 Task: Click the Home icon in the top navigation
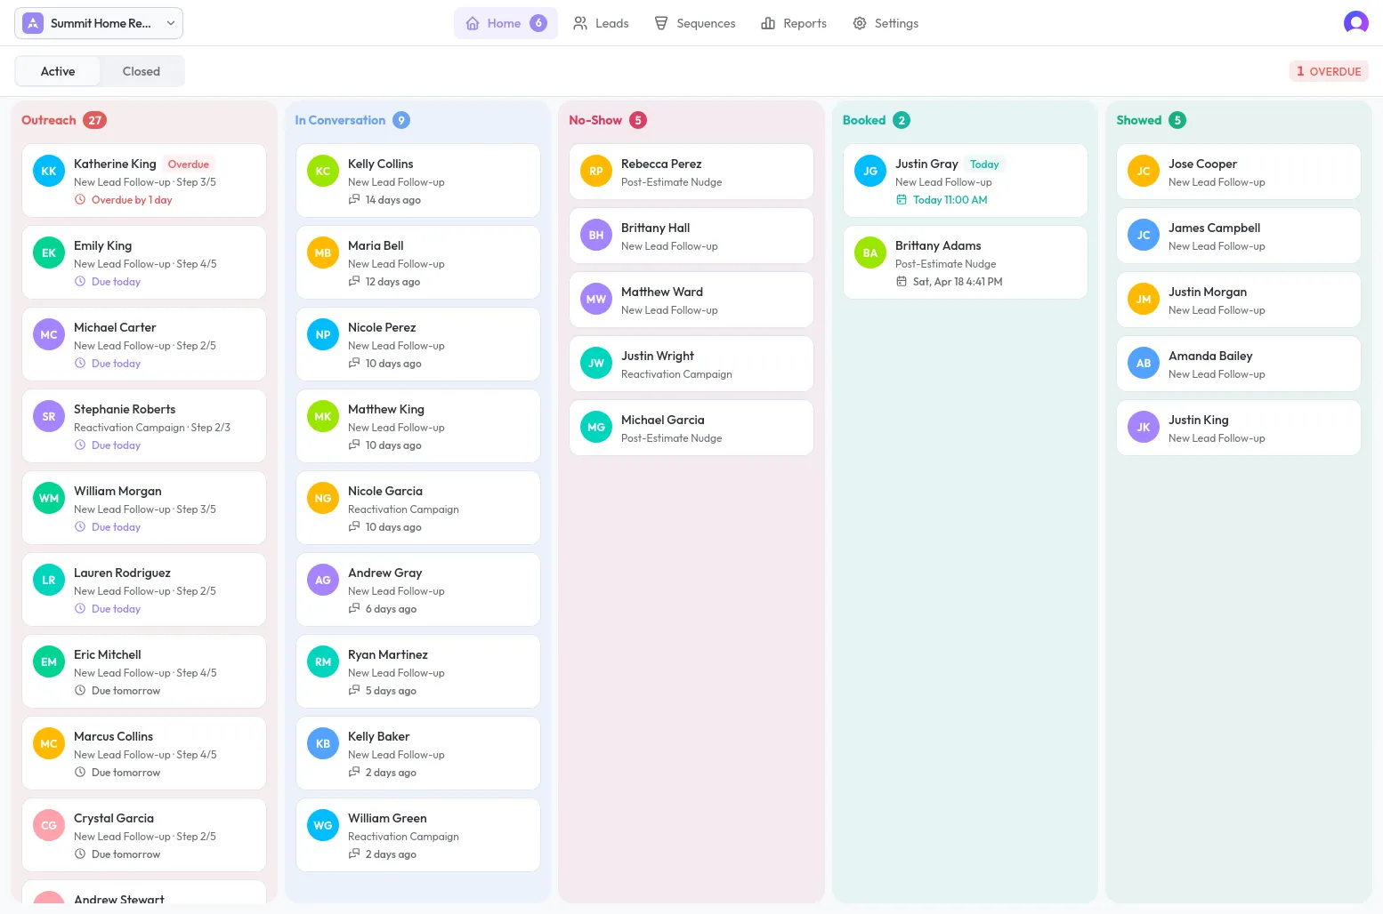(x=473, y=23)
